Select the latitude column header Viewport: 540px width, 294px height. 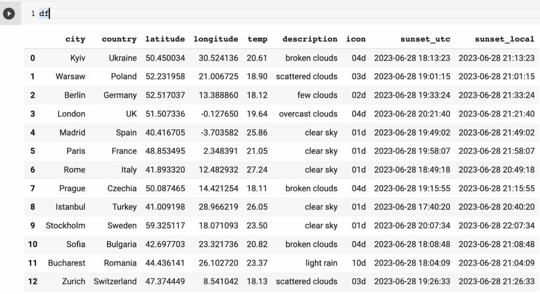(x=165, y=39)
